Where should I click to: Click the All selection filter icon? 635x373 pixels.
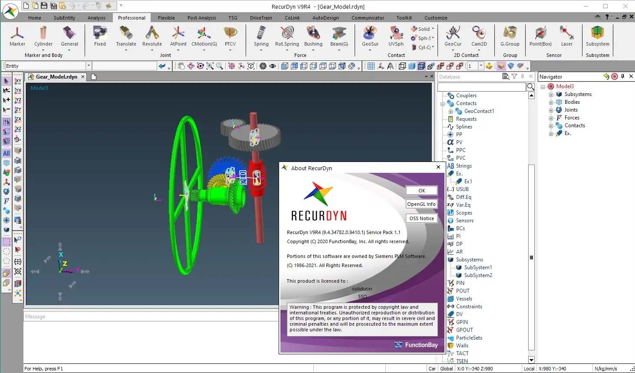7,153
